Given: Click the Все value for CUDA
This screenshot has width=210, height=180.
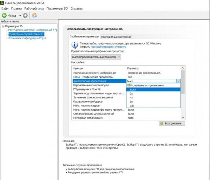Looking at the screenshot, I should click(x=129, y=77).
